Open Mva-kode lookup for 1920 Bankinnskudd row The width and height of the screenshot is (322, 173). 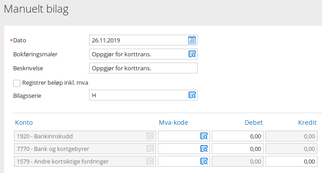click(x=204, y=136)
